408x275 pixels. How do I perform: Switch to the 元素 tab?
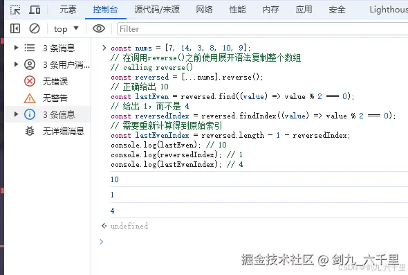click(68, 10)
